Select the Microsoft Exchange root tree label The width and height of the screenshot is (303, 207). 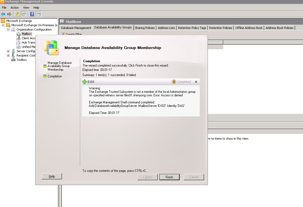[19, 21]
